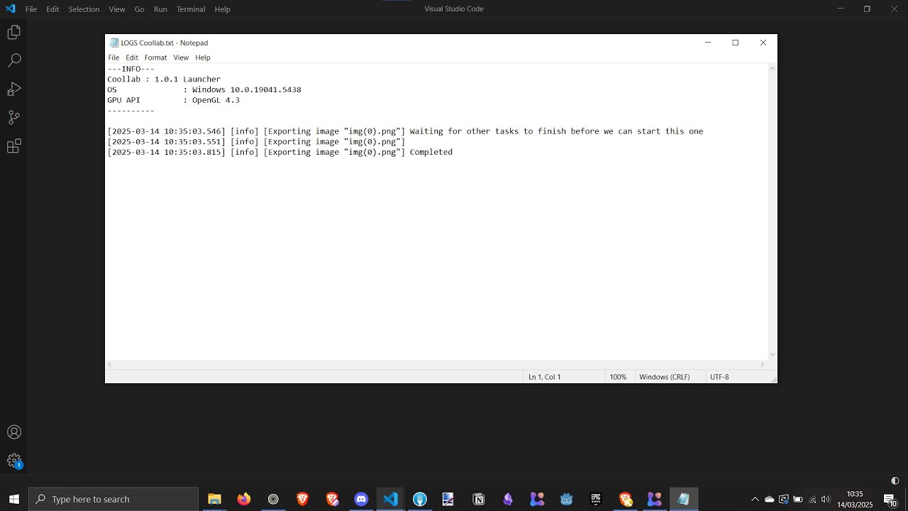
Task: Click the Windows taskbar search box
Action: point(113,499)
